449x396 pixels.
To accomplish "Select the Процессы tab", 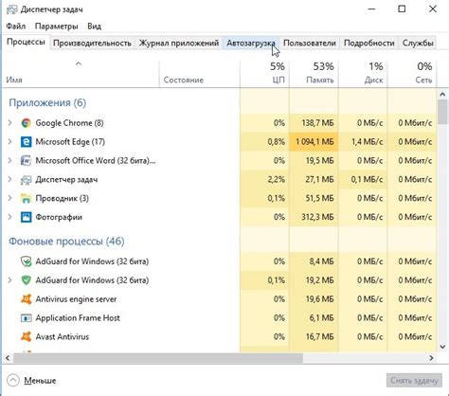I will coord(26,42).
